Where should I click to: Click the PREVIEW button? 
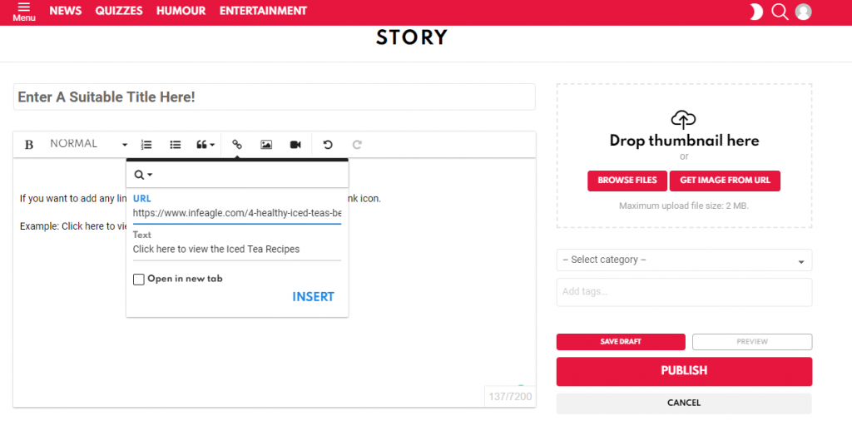(752, 342)
